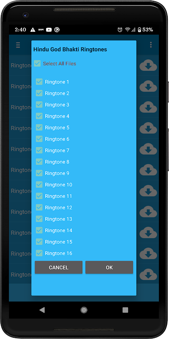This screenshot has width=169, height=339.
Task: Click the Select All Files text
Action: coord(60,64)
